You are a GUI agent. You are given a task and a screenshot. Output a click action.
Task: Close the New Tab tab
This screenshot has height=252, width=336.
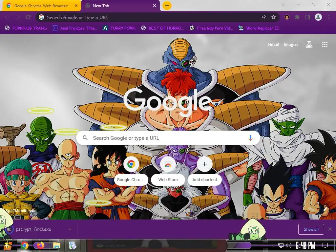[155, 6]
